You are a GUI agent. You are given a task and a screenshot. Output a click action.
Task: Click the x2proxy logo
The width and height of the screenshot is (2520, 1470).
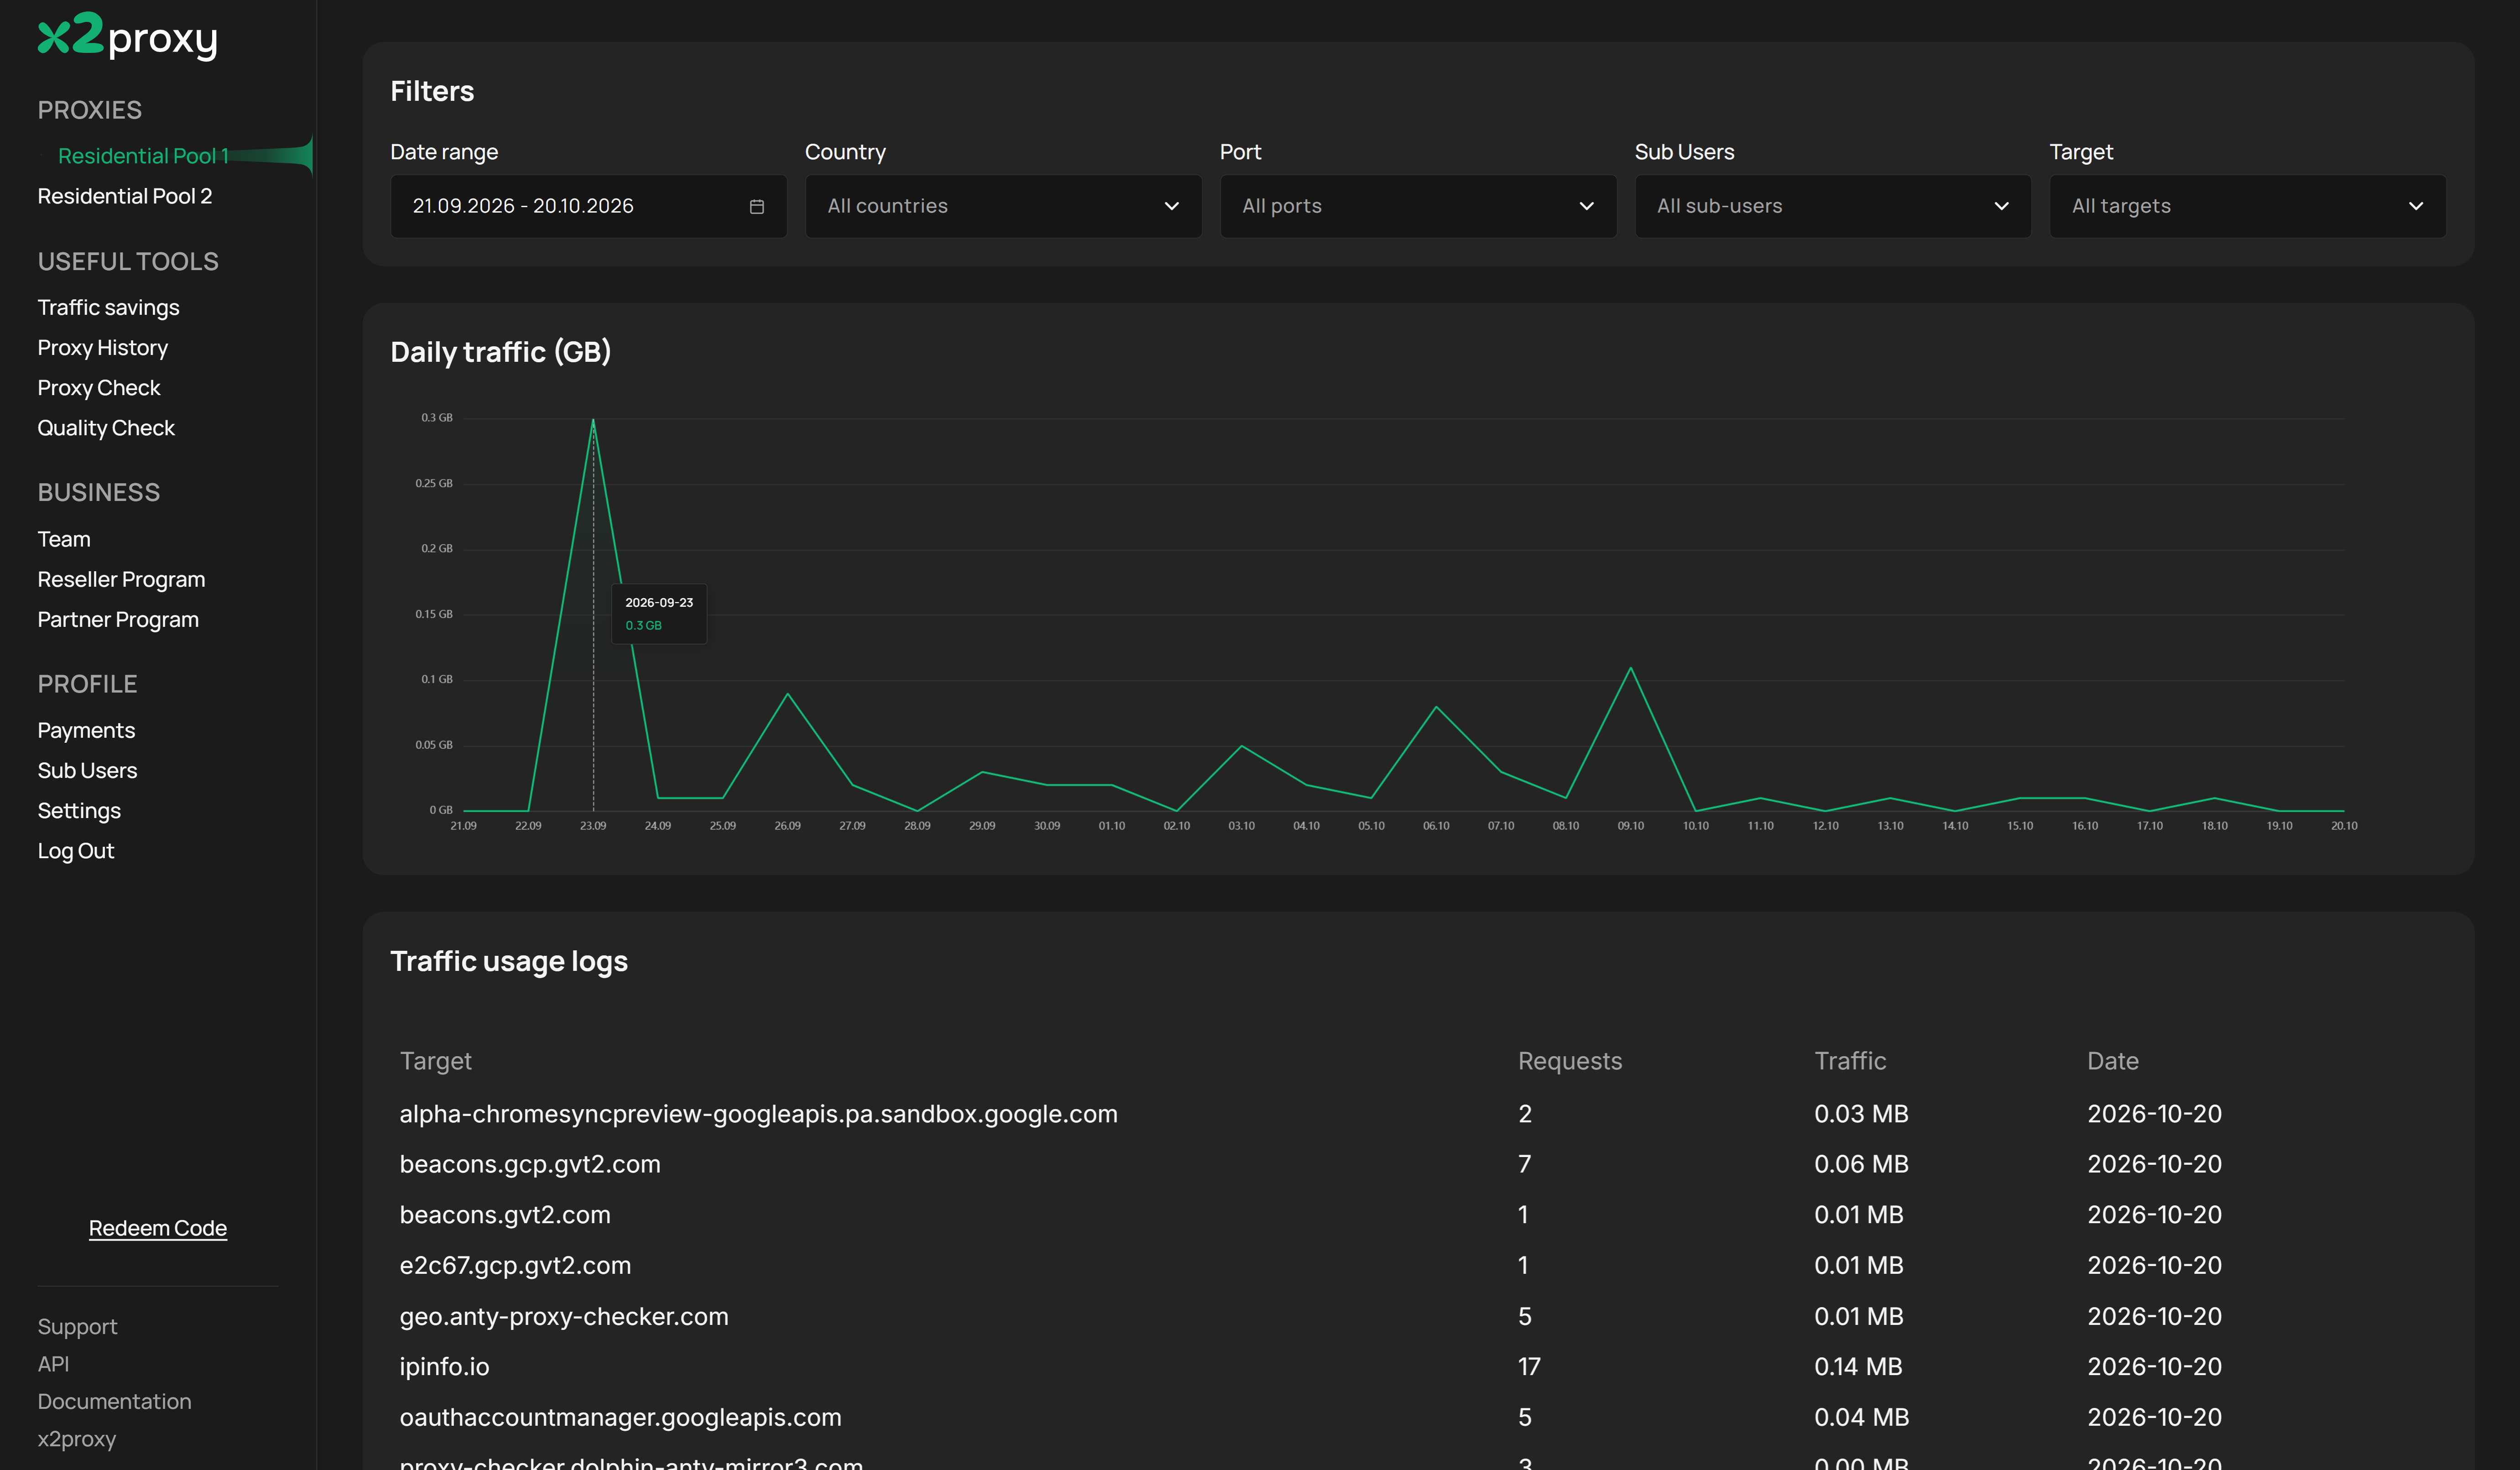point(127,36)
